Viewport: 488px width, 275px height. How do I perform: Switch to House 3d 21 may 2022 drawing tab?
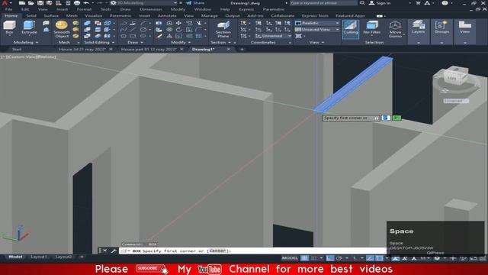(x=82, y=49)
